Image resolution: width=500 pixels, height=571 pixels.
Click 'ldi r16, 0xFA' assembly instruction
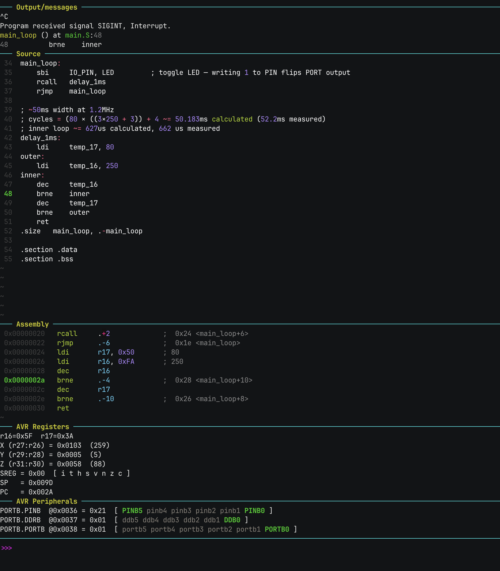click(x=96, y=362)
